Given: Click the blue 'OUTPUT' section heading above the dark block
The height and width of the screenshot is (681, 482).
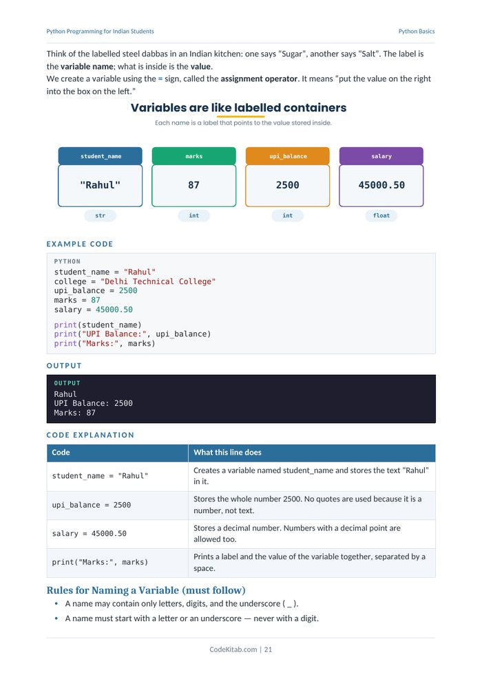Looking at the screenshot, I should (64, 366).
